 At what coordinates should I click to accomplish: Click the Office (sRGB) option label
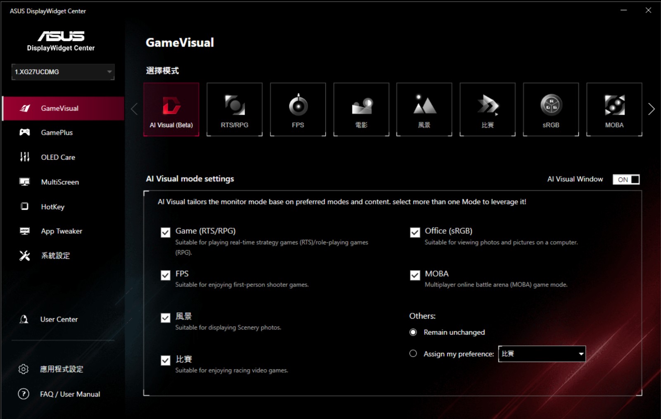pyautogui.click(x=448, y=231)
